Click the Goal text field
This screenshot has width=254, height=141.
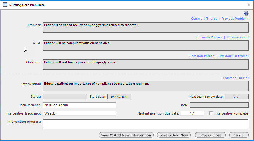coord(146,46)
